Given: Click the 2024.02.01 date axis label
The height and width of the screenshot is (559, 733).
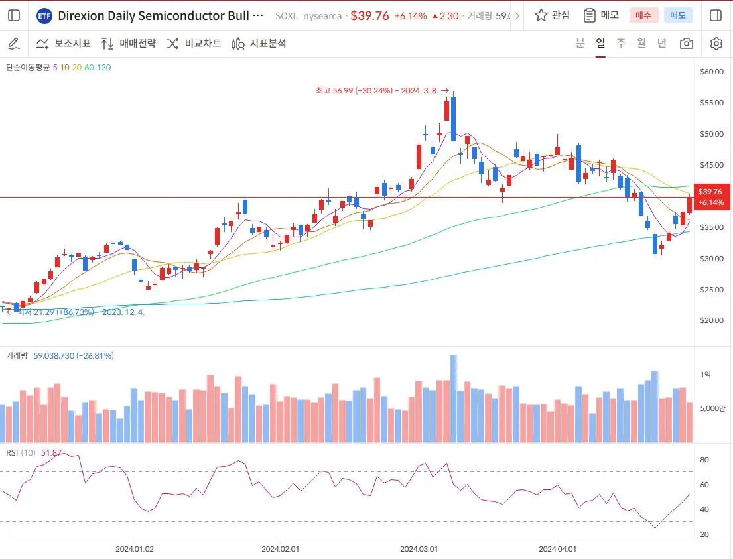Looking at the screenshot, I should point(280,548).
